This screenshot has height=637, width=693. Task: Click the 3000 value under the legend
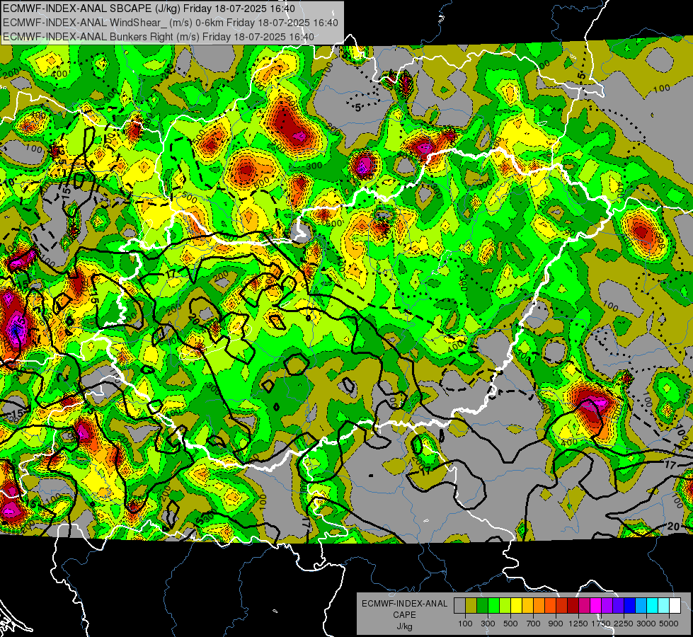click(646, 624)
